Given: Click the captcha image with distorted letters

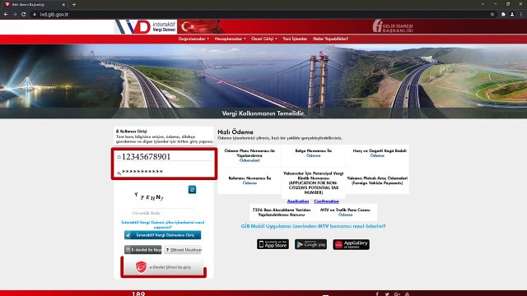Looking at the screenshot, I should click(149, 197).
